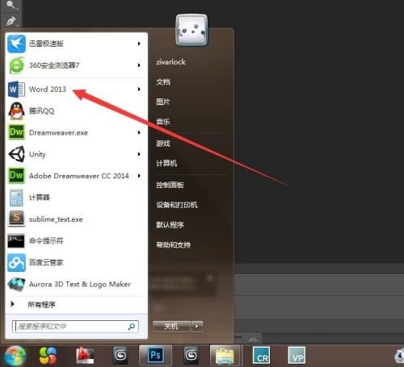Open the second swirl taskbar icon
The image size is (404, 367).
191,356
